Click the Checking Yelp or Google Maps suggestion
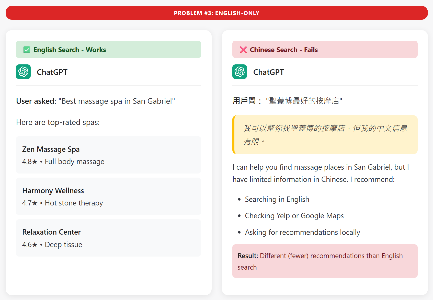 pos(294,216)
